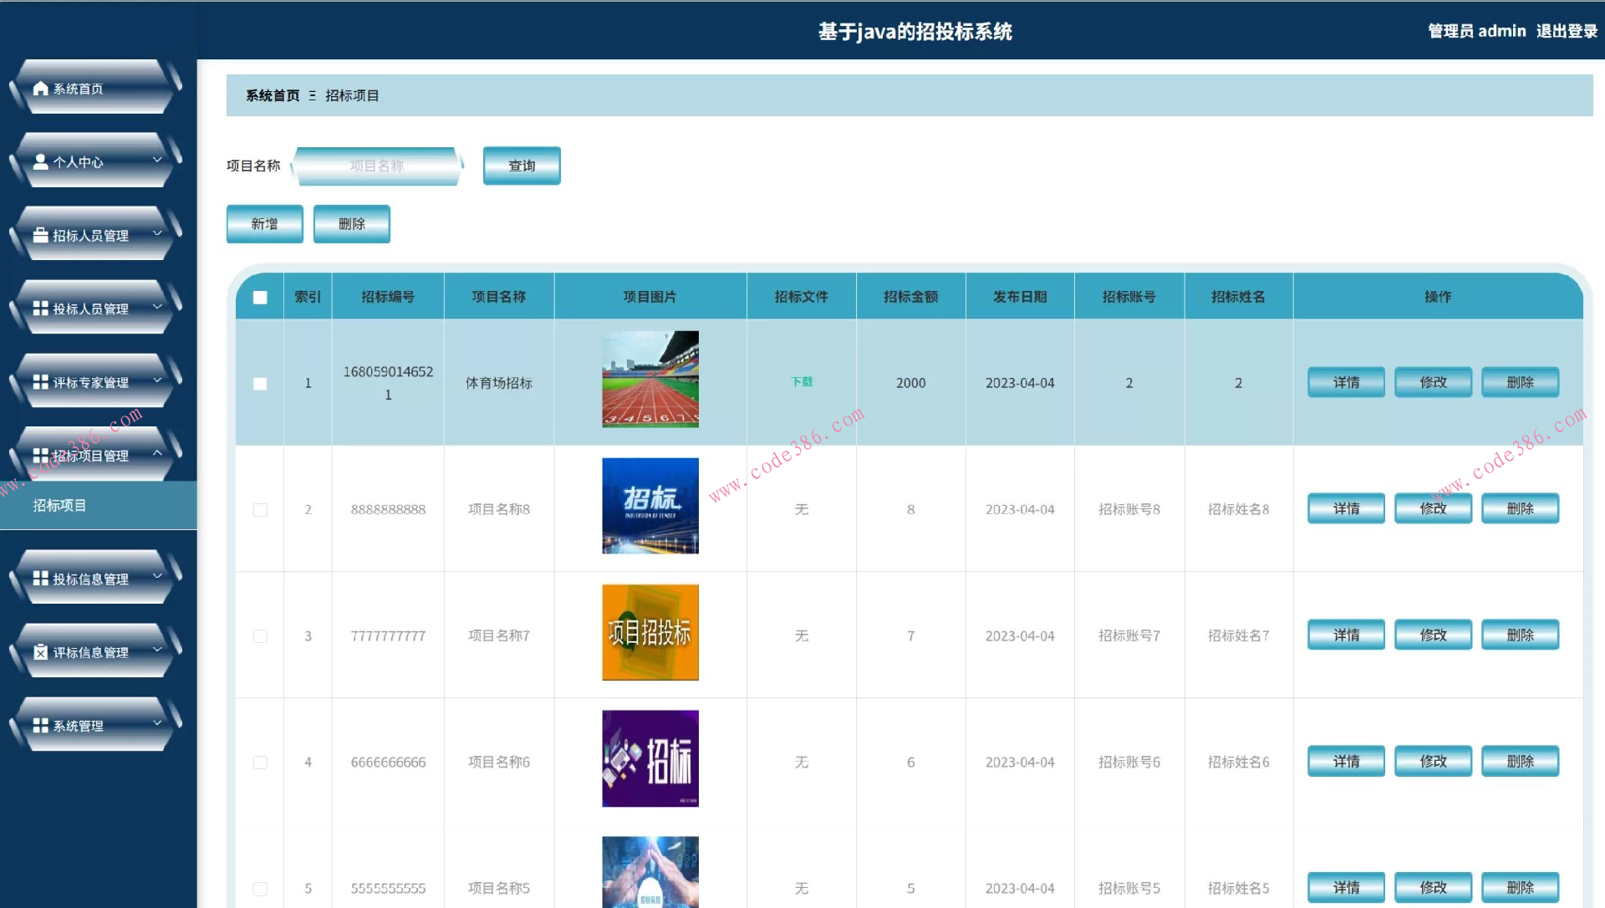The height and width of the screenshot is (908, 1605).
Task: Click the grid icon for 投标信息管理
Action: [40, 579]
